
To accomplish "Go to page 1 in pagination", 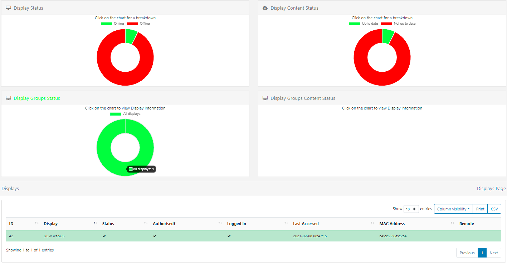I will click(482, 253).
